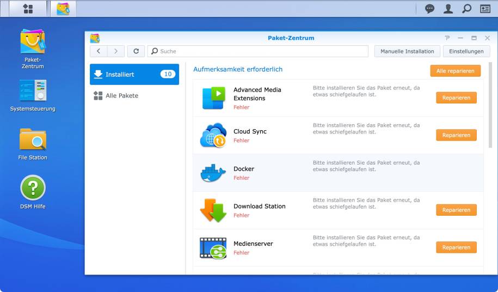Click the Aufmerksamkeit erforderlich heading

pos(238,69)
